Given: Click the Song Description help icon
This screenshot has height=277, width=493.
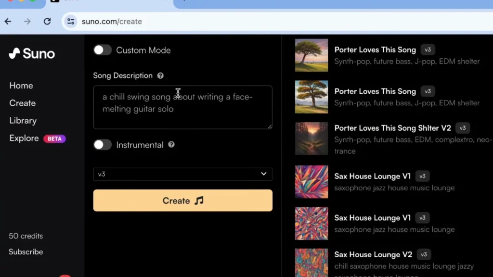Looking at the screenshot, I should 160,76.
